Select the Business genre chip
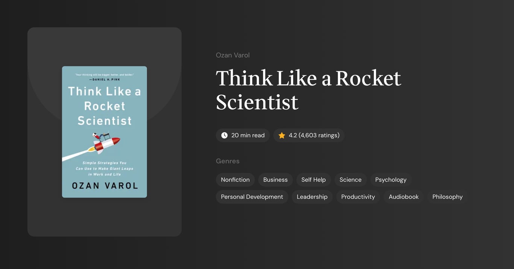 click(275, 179)
